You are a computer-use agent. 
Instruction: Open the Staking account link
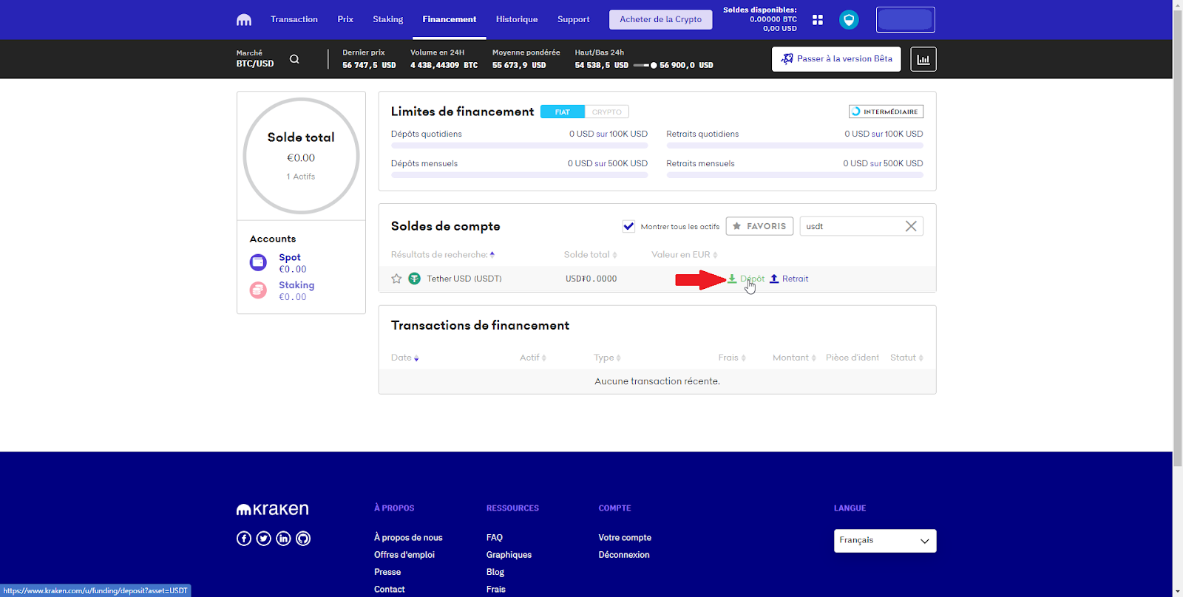point(296,285)
